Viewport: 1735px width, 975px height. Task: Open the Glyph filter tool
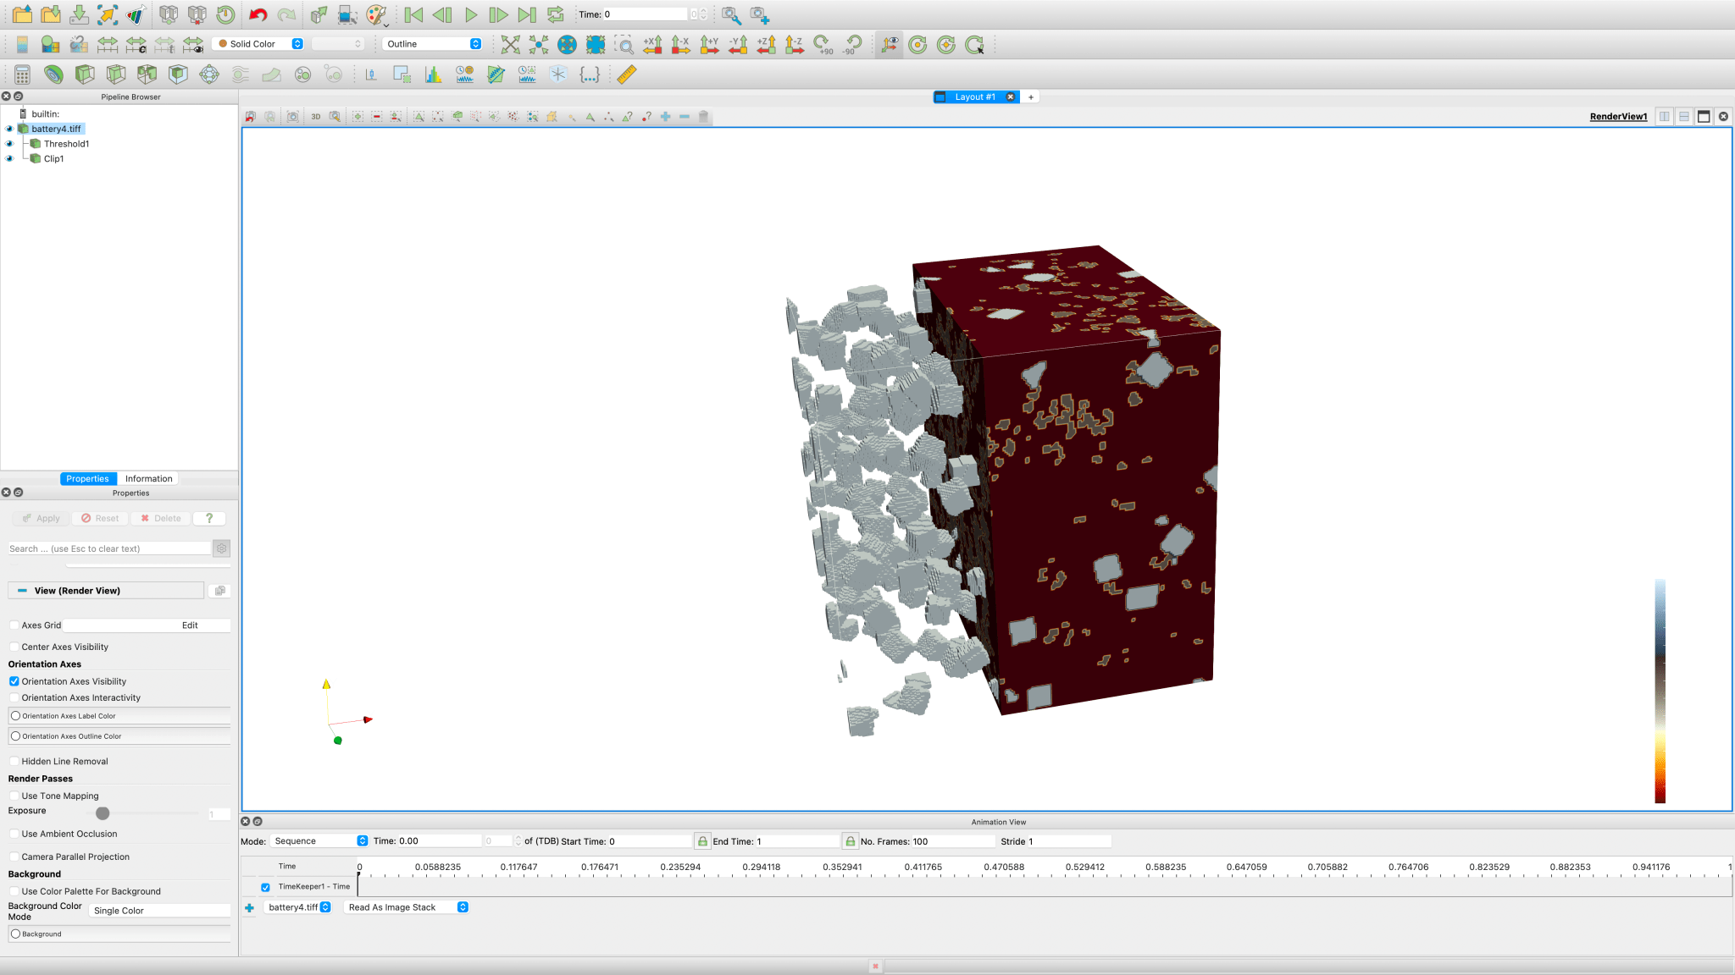tap(208, 74)
